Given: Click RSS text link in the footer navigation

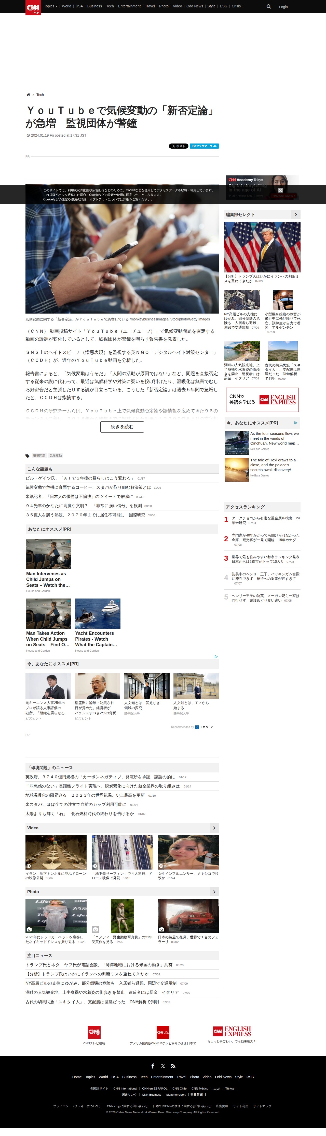Looking at the screenshot, I should [250, 1077].
